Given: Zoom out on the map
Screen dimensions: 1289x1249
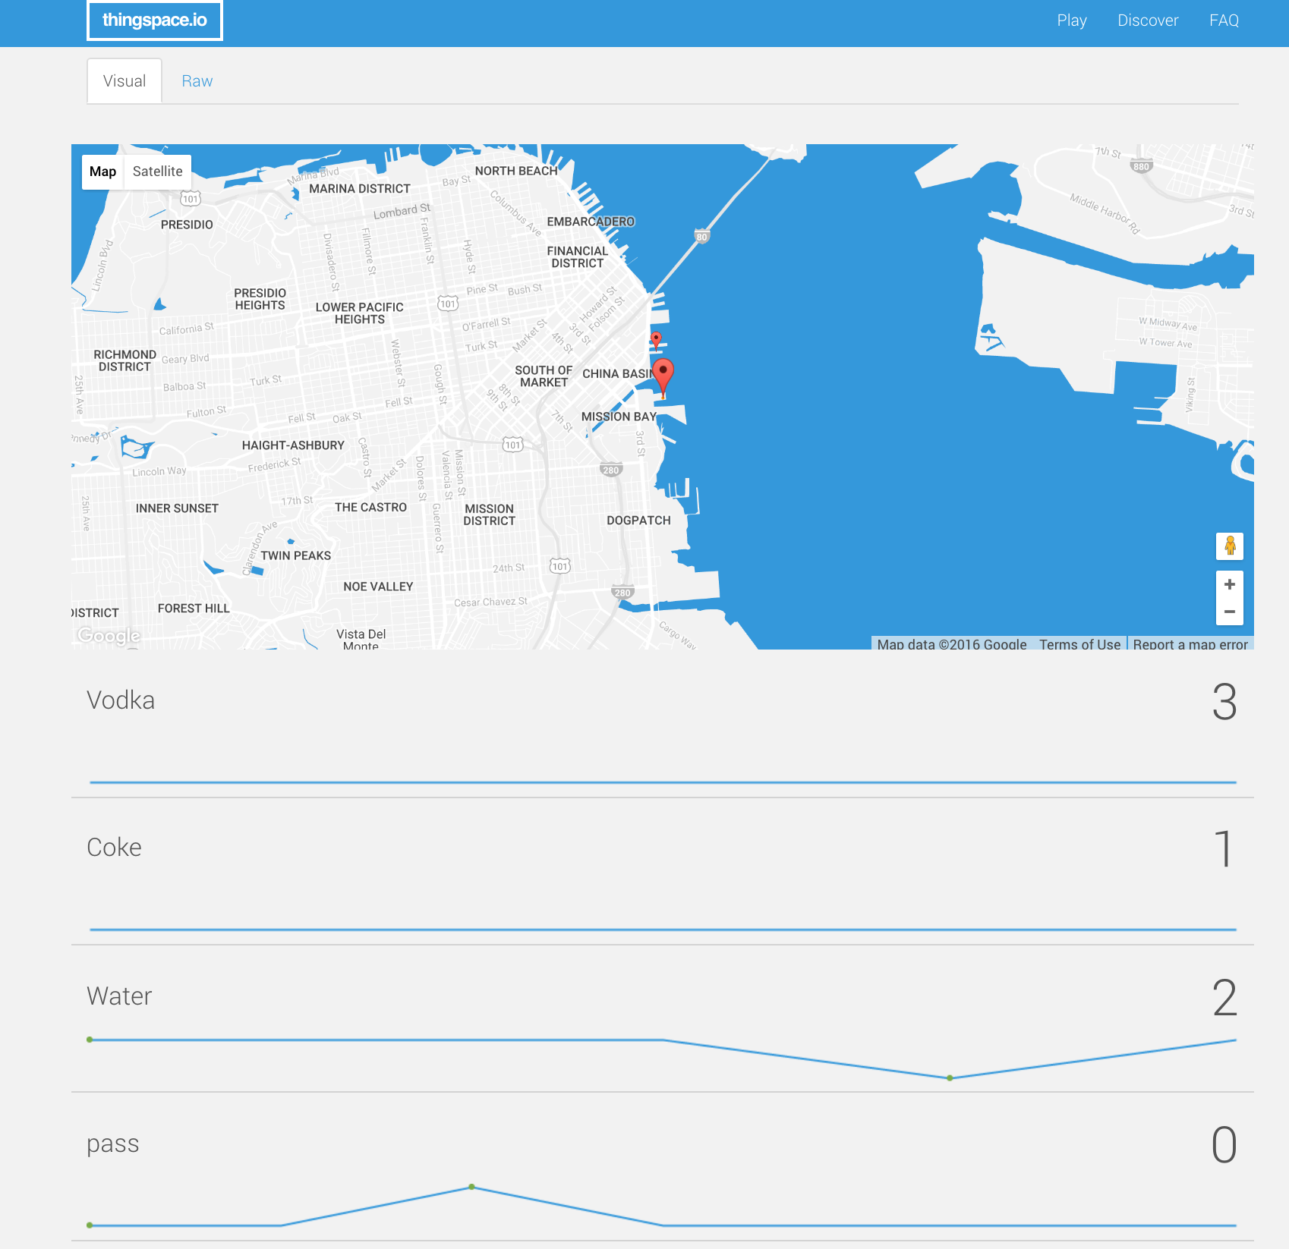Looking at the screenshot, I should coord(1230,612).
